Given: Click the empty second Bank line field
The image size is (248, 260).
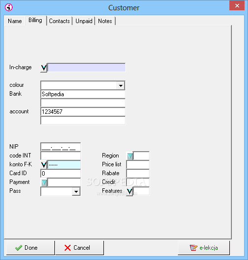Looking at the screenshot, I should [83, 103].
